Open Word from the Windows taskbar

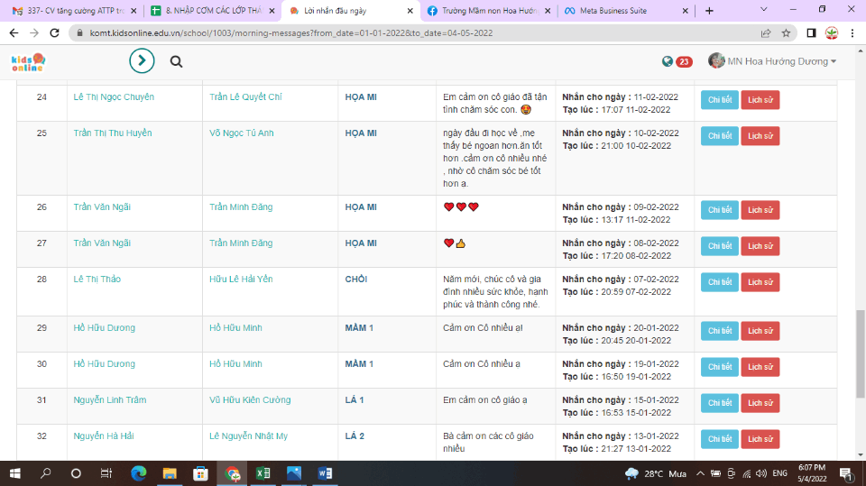(x=325, y=473)
